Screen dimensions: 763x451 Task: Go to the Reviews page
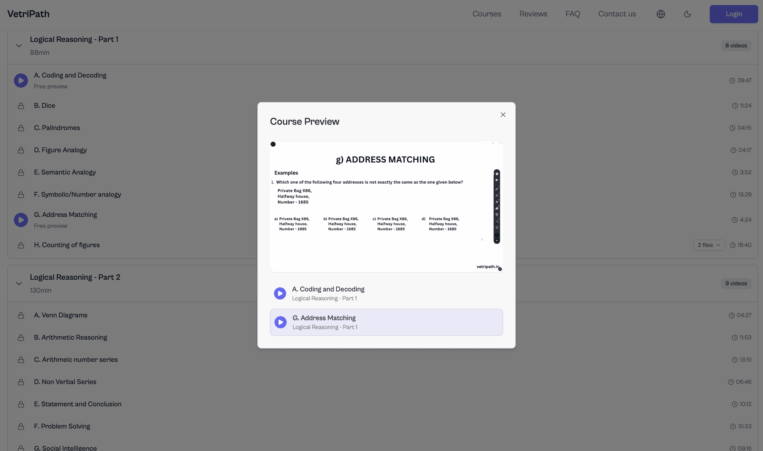click(x=533, y=14)
